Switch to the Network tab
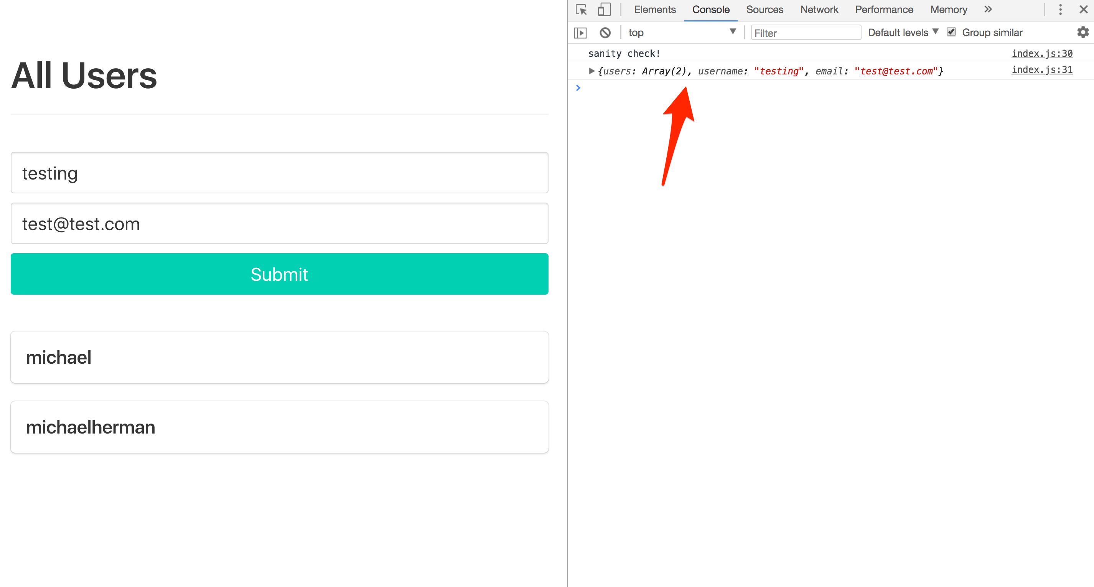This screenshot has width=1094, height=587. pyautogui.click(x=819, y=10)
